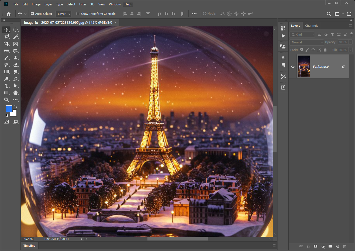The height and width of the screenshot is (251, 355).
Task: Open the Kind filter dropdown
Action: point(302,35)
